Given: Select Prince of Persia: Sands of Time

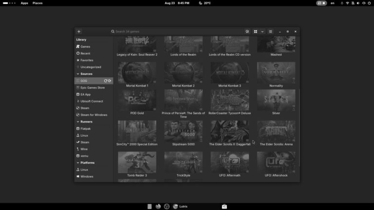Looking at the screenshot, I should (183, 104).
